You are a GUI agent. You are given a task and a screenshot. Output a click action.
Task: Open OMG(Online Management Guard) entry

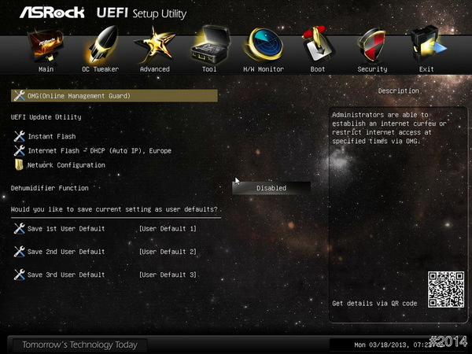114,96
